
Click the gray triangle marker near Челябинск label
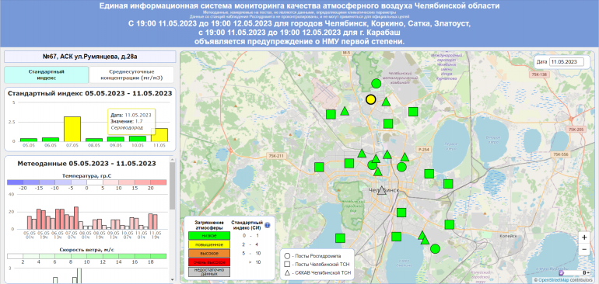(x=382, y=190)
